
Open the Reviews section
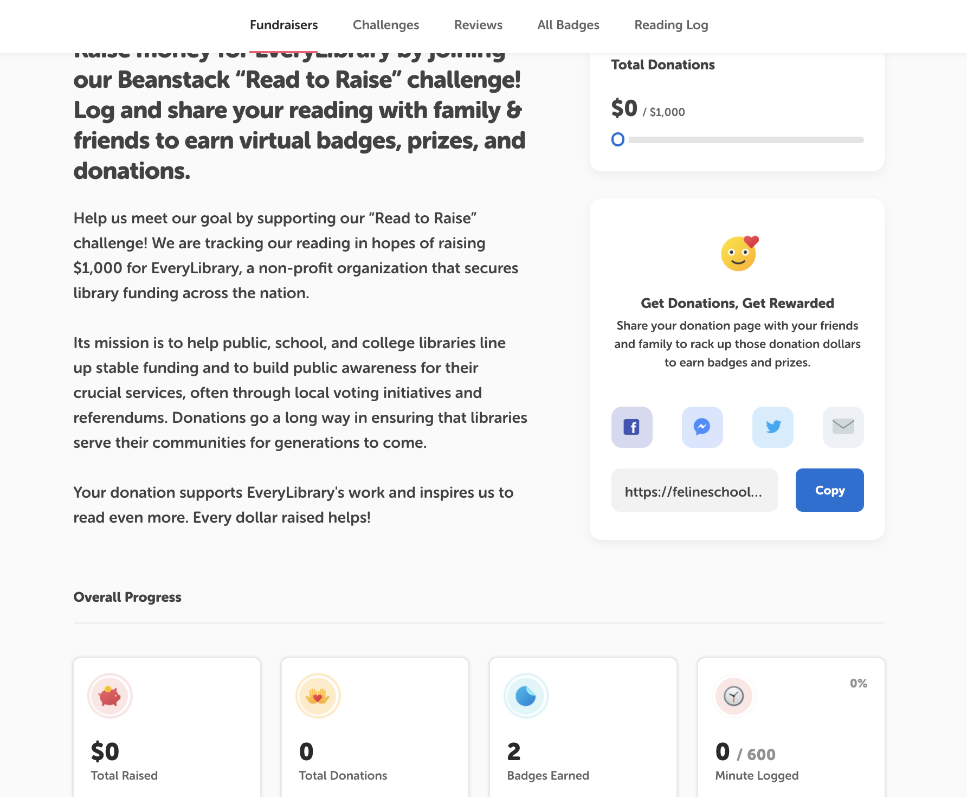point(478,25)
